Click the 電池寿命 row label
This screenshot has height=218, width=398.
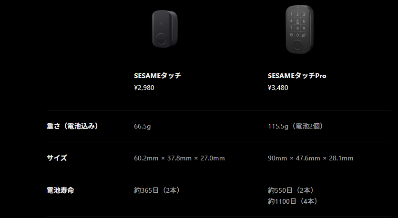tap(60, 190)
